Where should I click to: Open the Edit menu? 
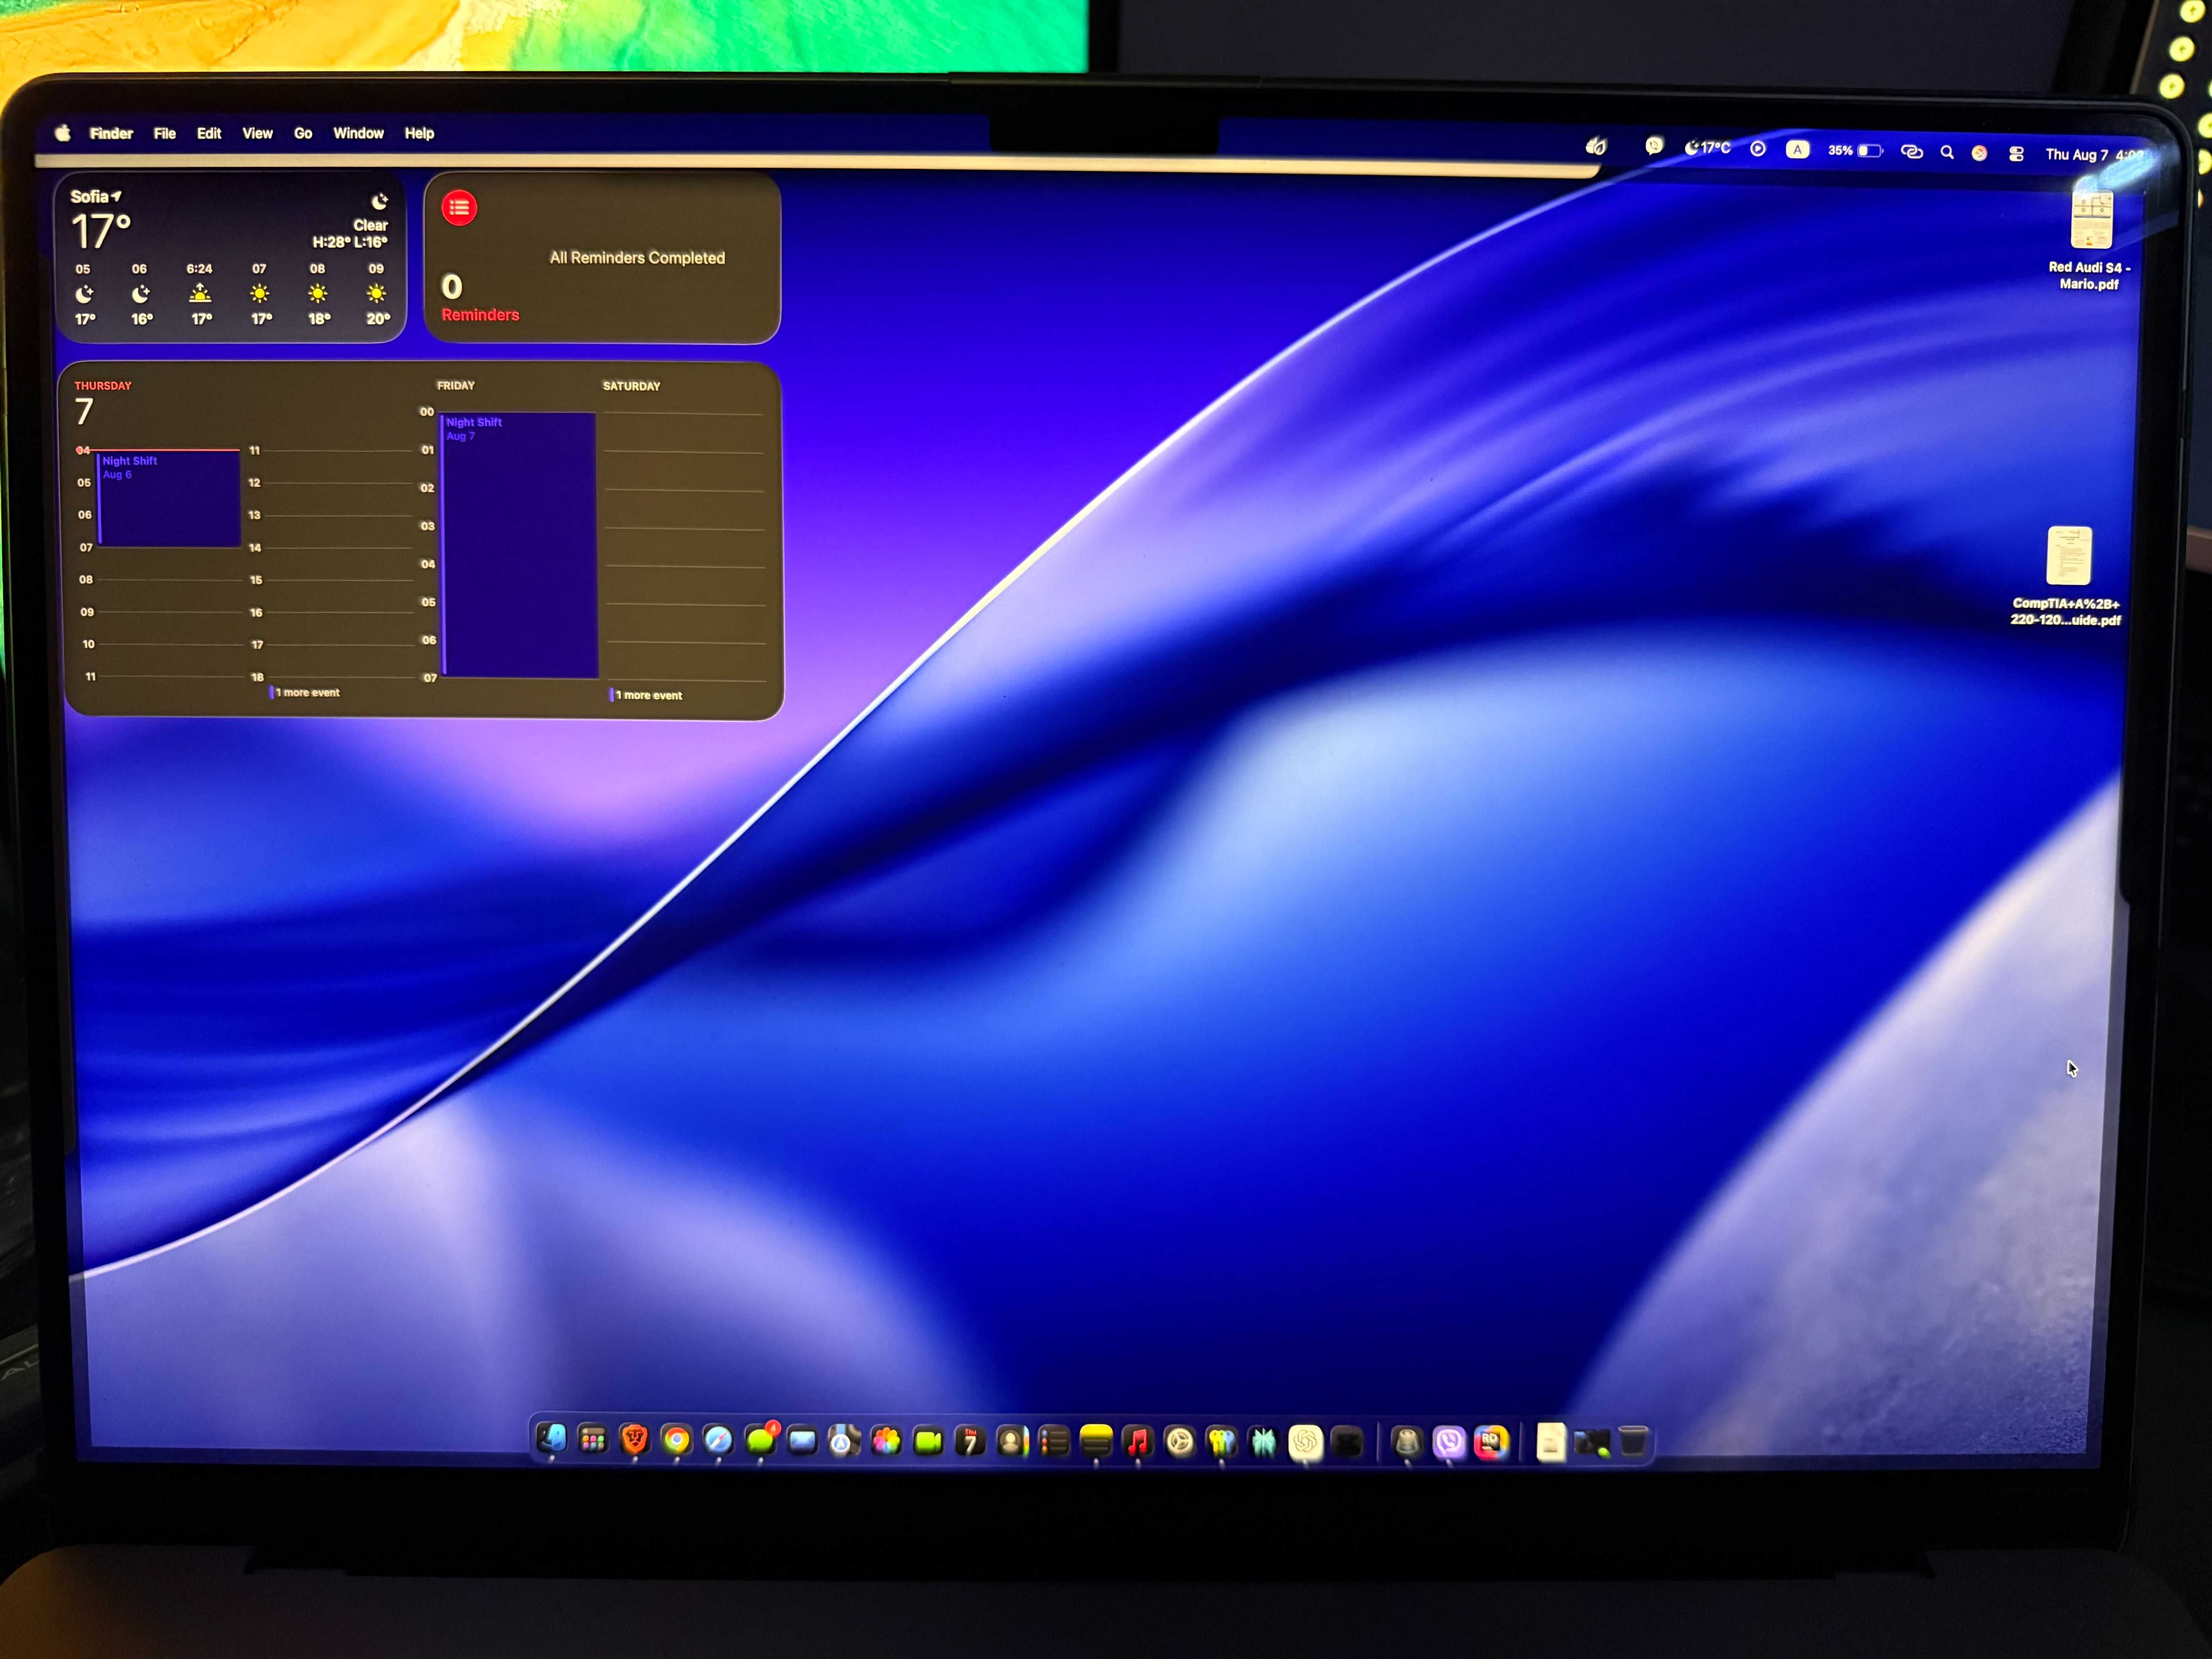point(209,133)
